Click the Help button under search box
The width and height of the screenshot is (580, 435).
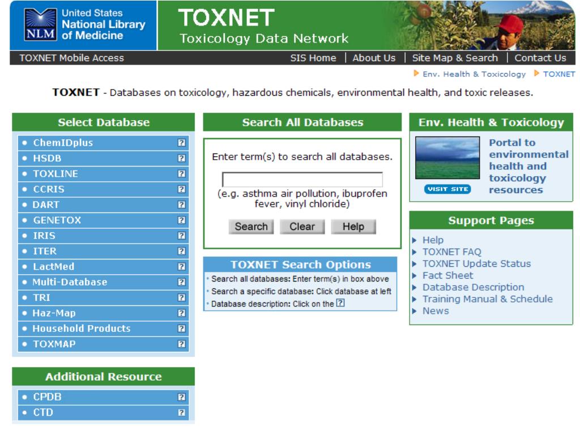coord(353,227)
